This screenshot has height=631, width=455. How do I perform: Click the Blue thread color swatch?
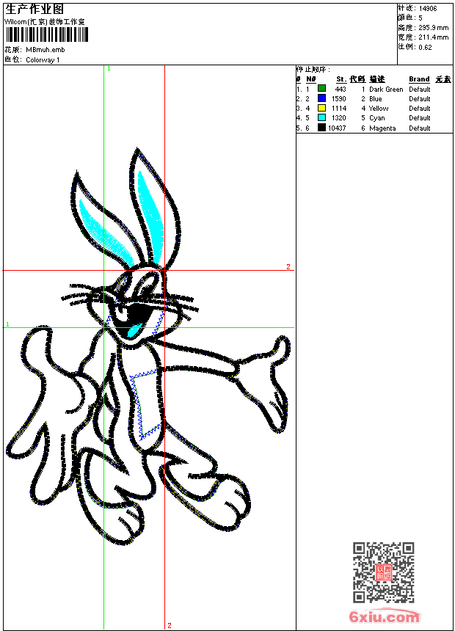pos(321,98)
